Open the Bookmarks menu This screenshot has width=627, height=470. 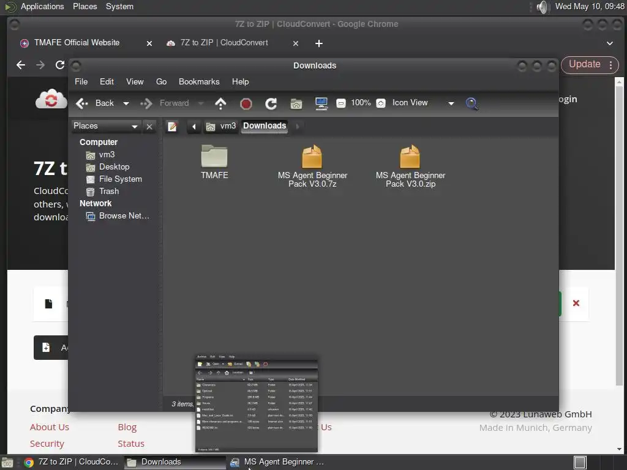tap(199, 81)
